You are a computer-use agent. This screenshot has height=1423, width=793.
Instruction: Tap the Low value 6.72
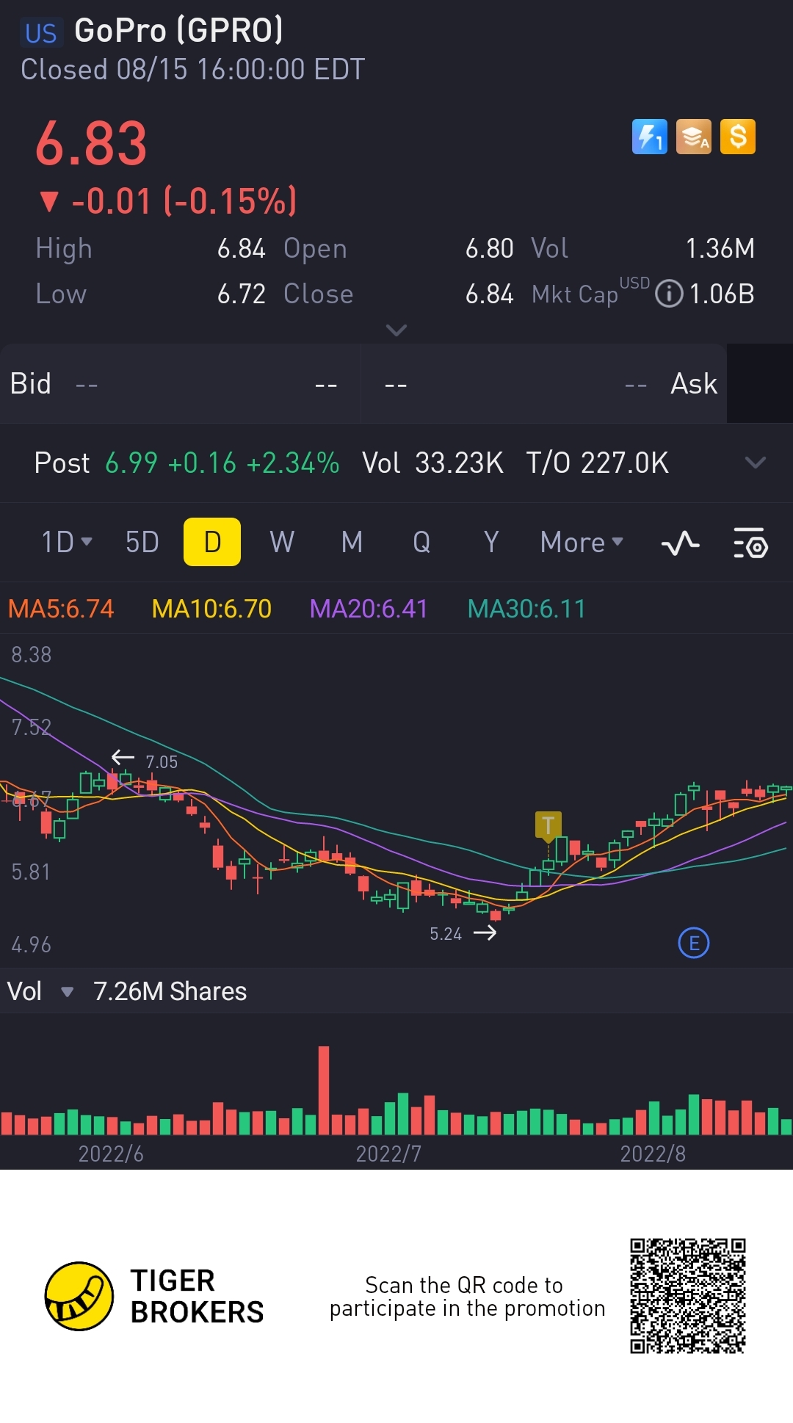click(242, 294)
